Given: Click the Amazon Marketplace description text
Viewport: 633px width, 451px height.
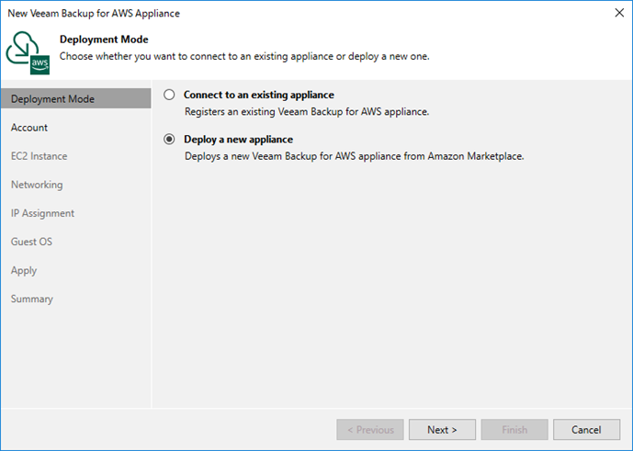Looking at the screenshot, I should pyautogui.click(x=354, y=156).
